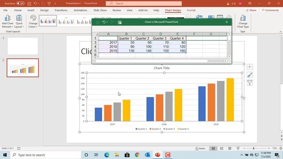Switch to the Home tab

[x=18, y=10]
